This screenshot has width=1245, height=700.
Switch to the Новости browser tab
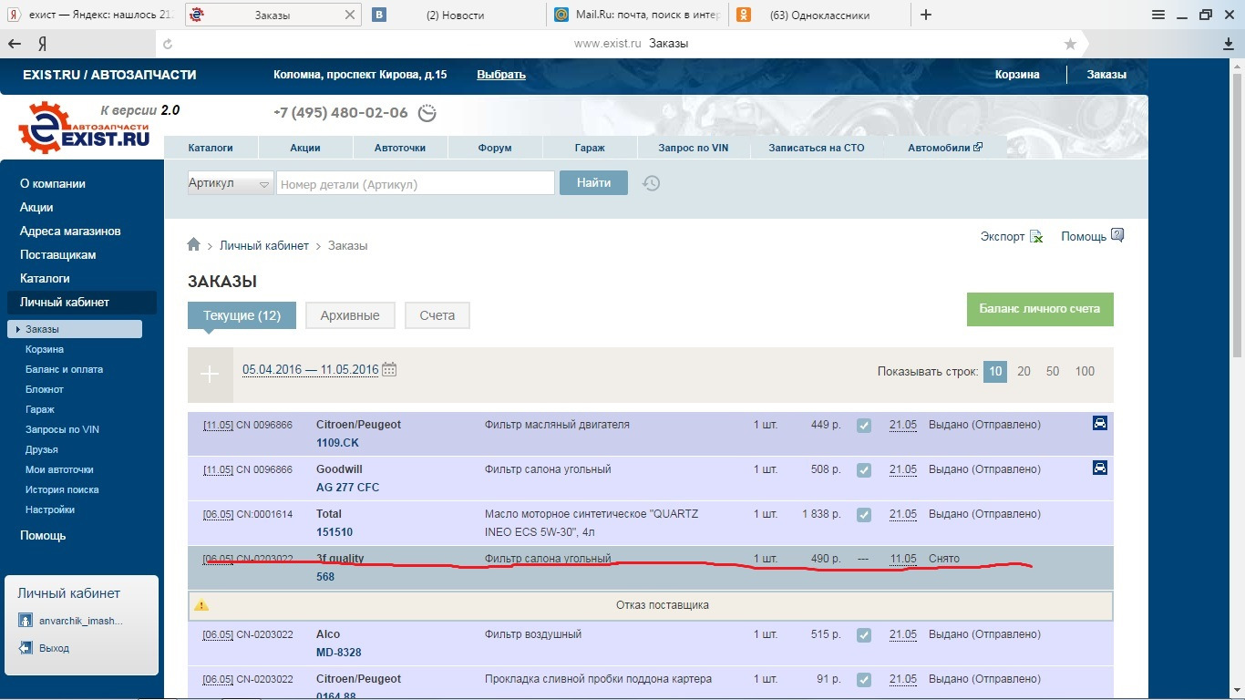(455, 15)
